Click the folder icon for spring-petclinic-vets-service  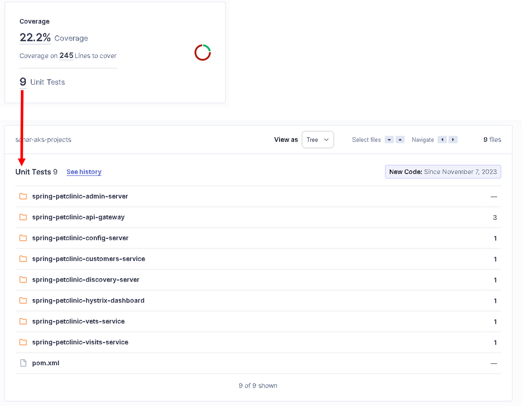point(23,321)
